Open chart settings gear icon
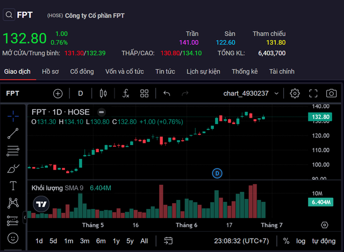 coord(295,93)
